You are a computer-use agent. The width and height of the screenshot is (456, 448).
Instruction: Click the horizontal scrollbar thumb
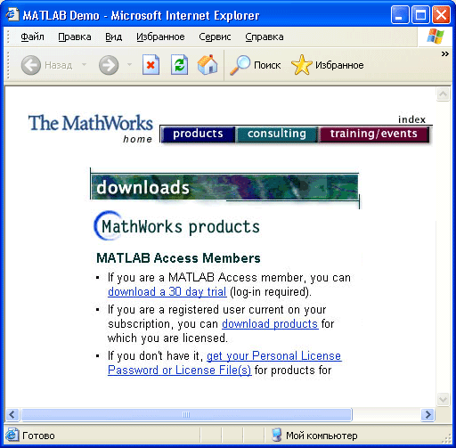coord(186,414)
